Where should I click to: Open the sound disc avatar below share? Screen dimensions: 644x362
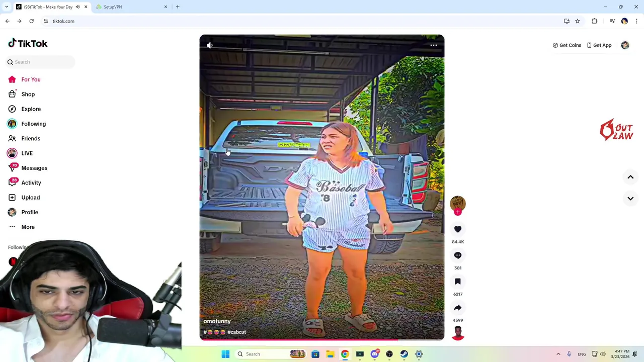coord(458,333)
